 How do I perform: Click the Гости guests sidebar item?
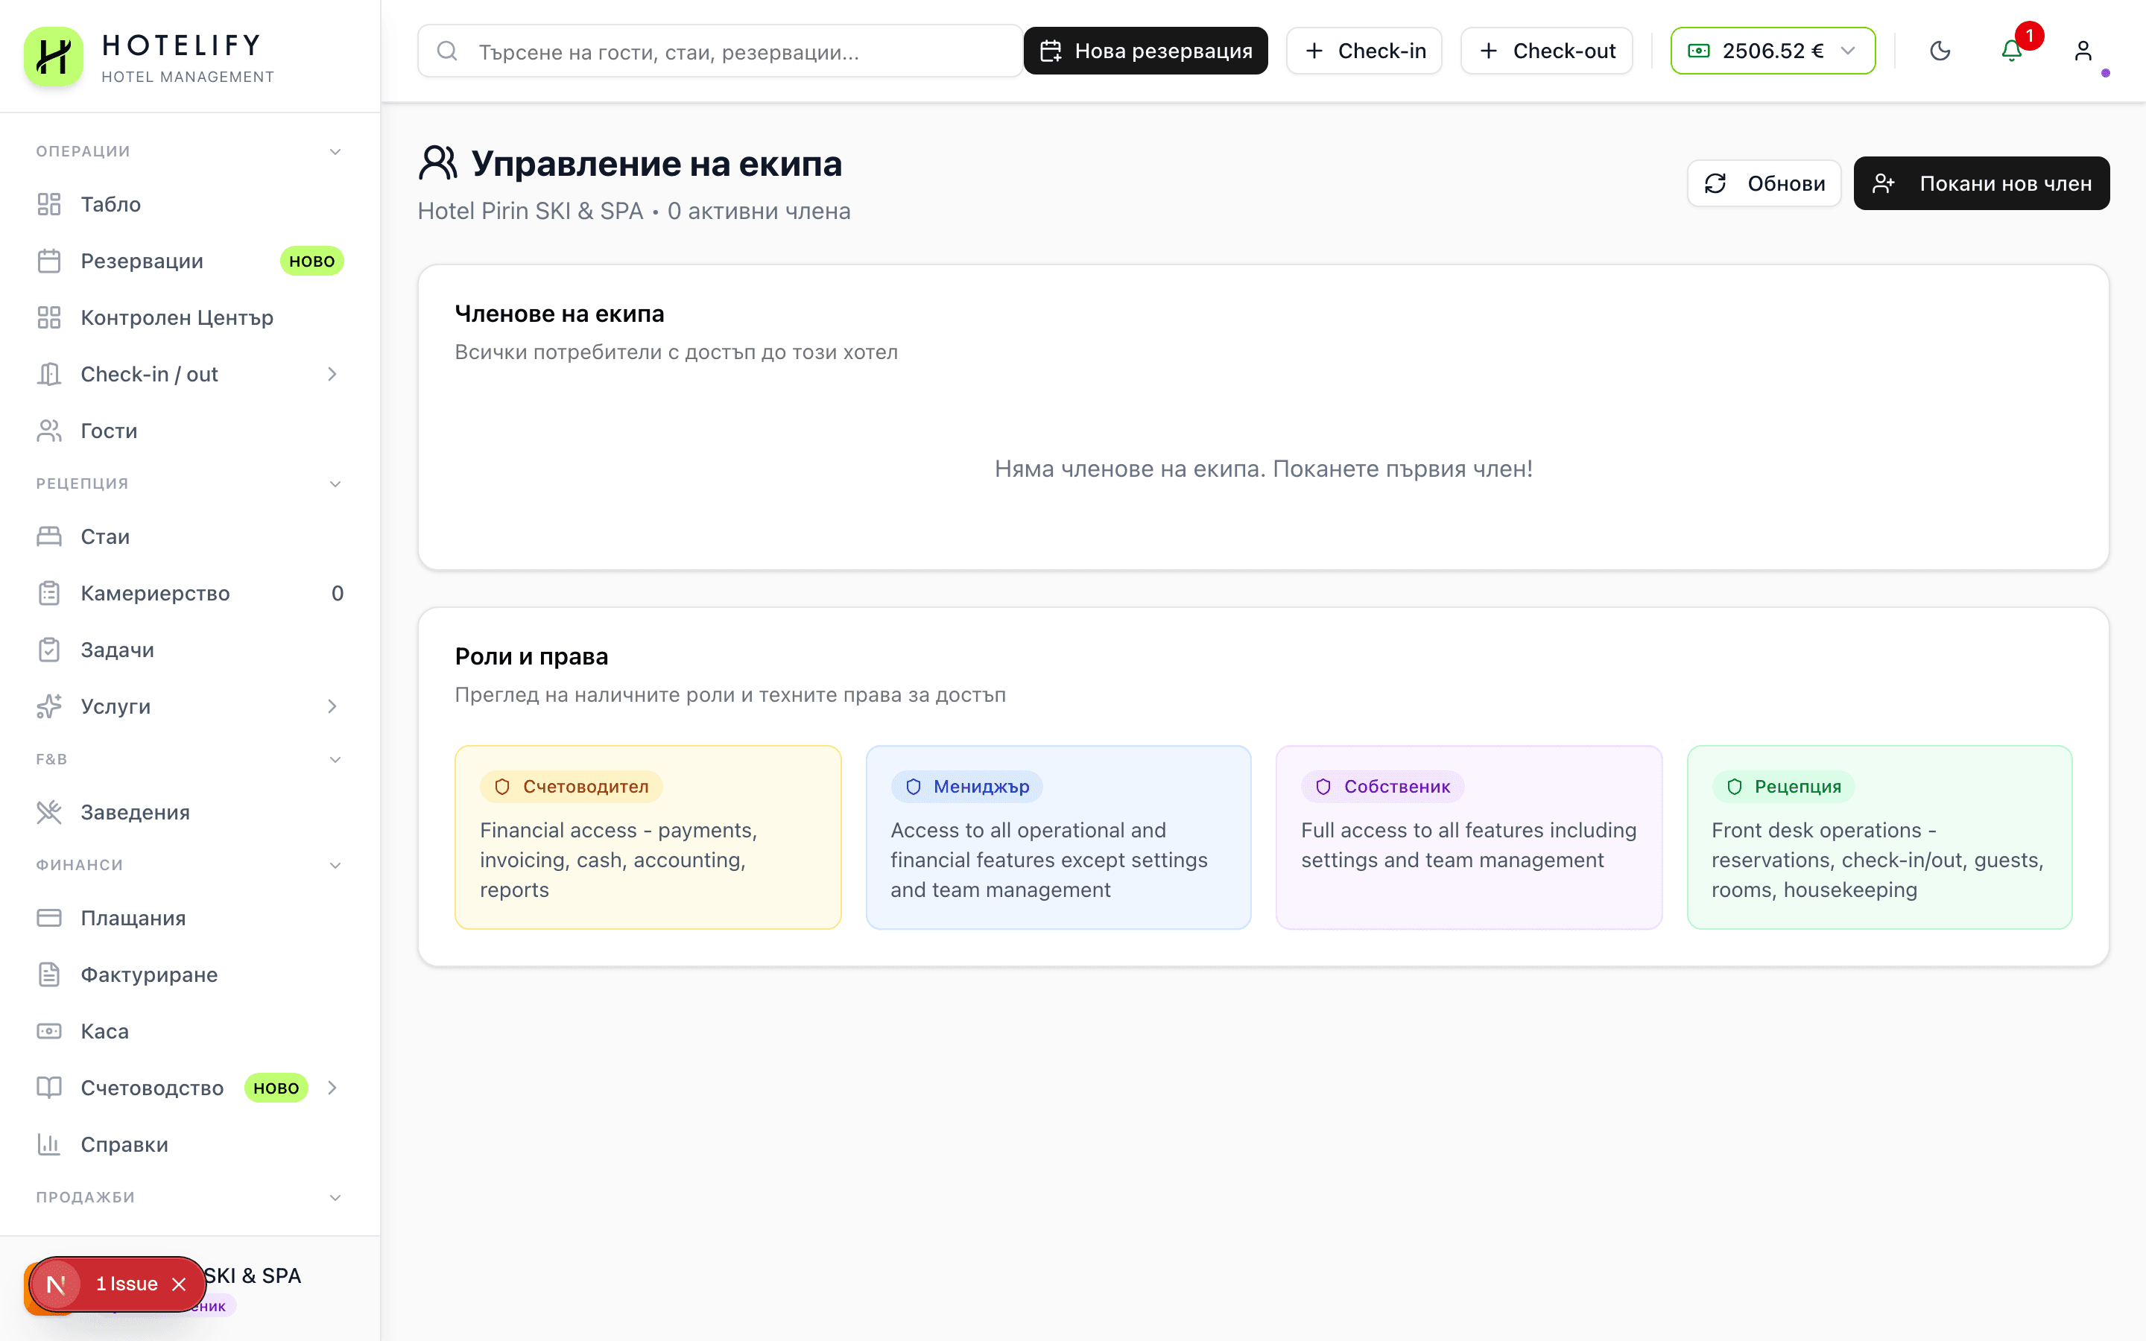pos(109,431)
